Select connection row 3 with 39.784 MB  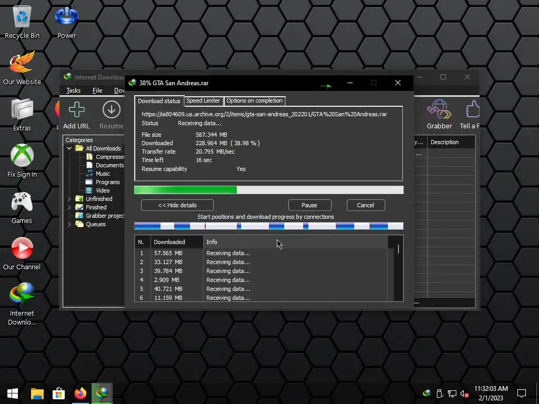[261, 271]
